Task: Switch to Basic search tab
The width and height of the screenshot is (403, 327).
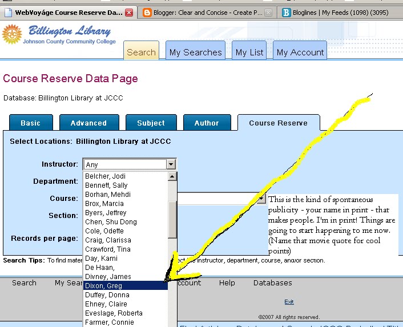Action: [31, 123]
